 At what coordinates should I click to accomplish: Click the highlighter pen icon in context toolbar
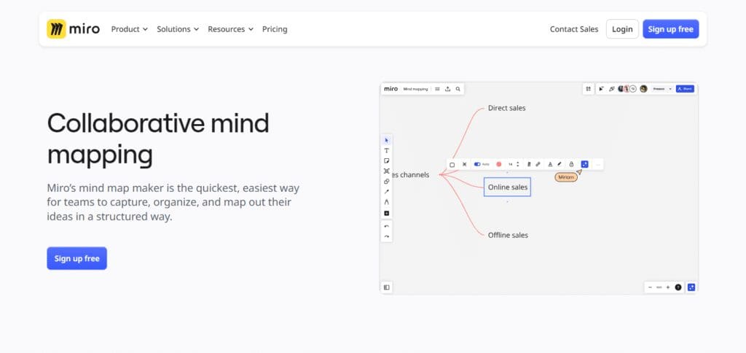(x=559, y=164)
